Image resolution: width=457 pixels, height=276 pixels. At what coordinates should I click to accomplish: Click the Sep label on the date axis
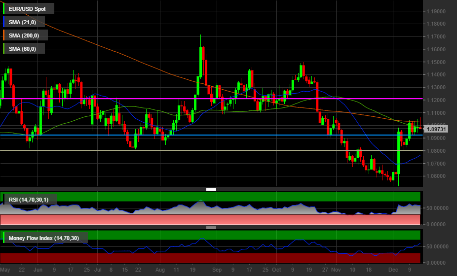[x=216, y=270]
